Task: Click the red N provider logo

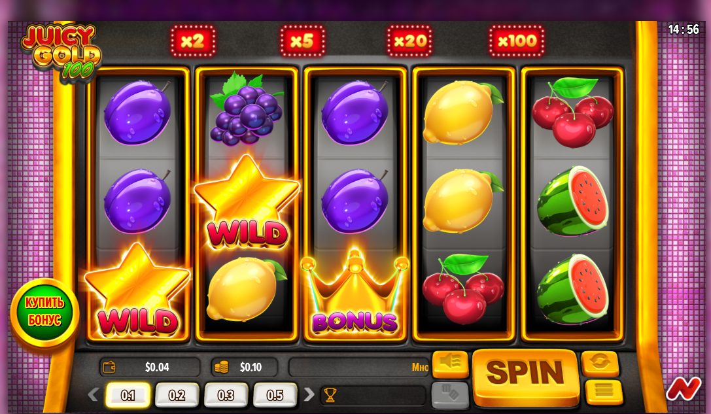Action: (x=683, y=388)
